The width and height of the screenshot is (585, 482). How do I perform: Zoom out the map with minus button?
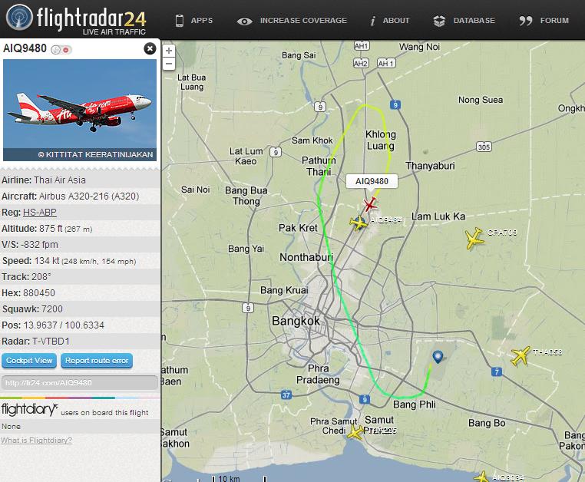(x=169, y=64)
